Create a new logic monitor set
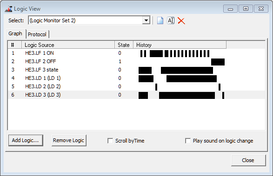 tap(160, 20)
